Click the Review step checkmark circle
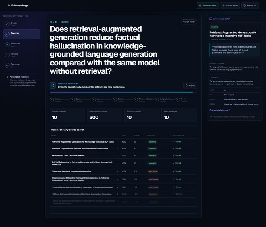 (7, 55)
